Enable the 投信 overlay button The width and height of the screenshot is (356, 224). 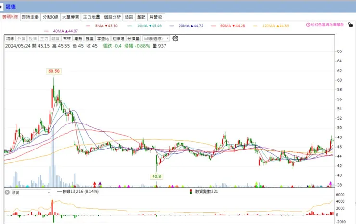click(x=33, y=38)
